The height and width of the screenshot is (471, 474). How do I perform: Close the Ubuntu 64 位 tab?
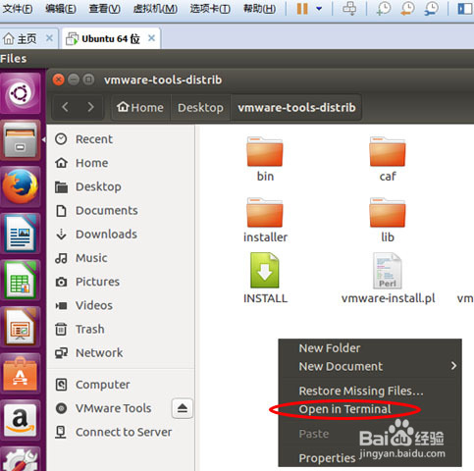click(x=151, y=38)
